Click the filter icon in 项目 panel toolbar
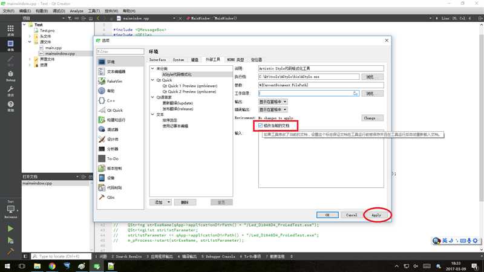This screenshot has width=484, height=272. (70, 19)
